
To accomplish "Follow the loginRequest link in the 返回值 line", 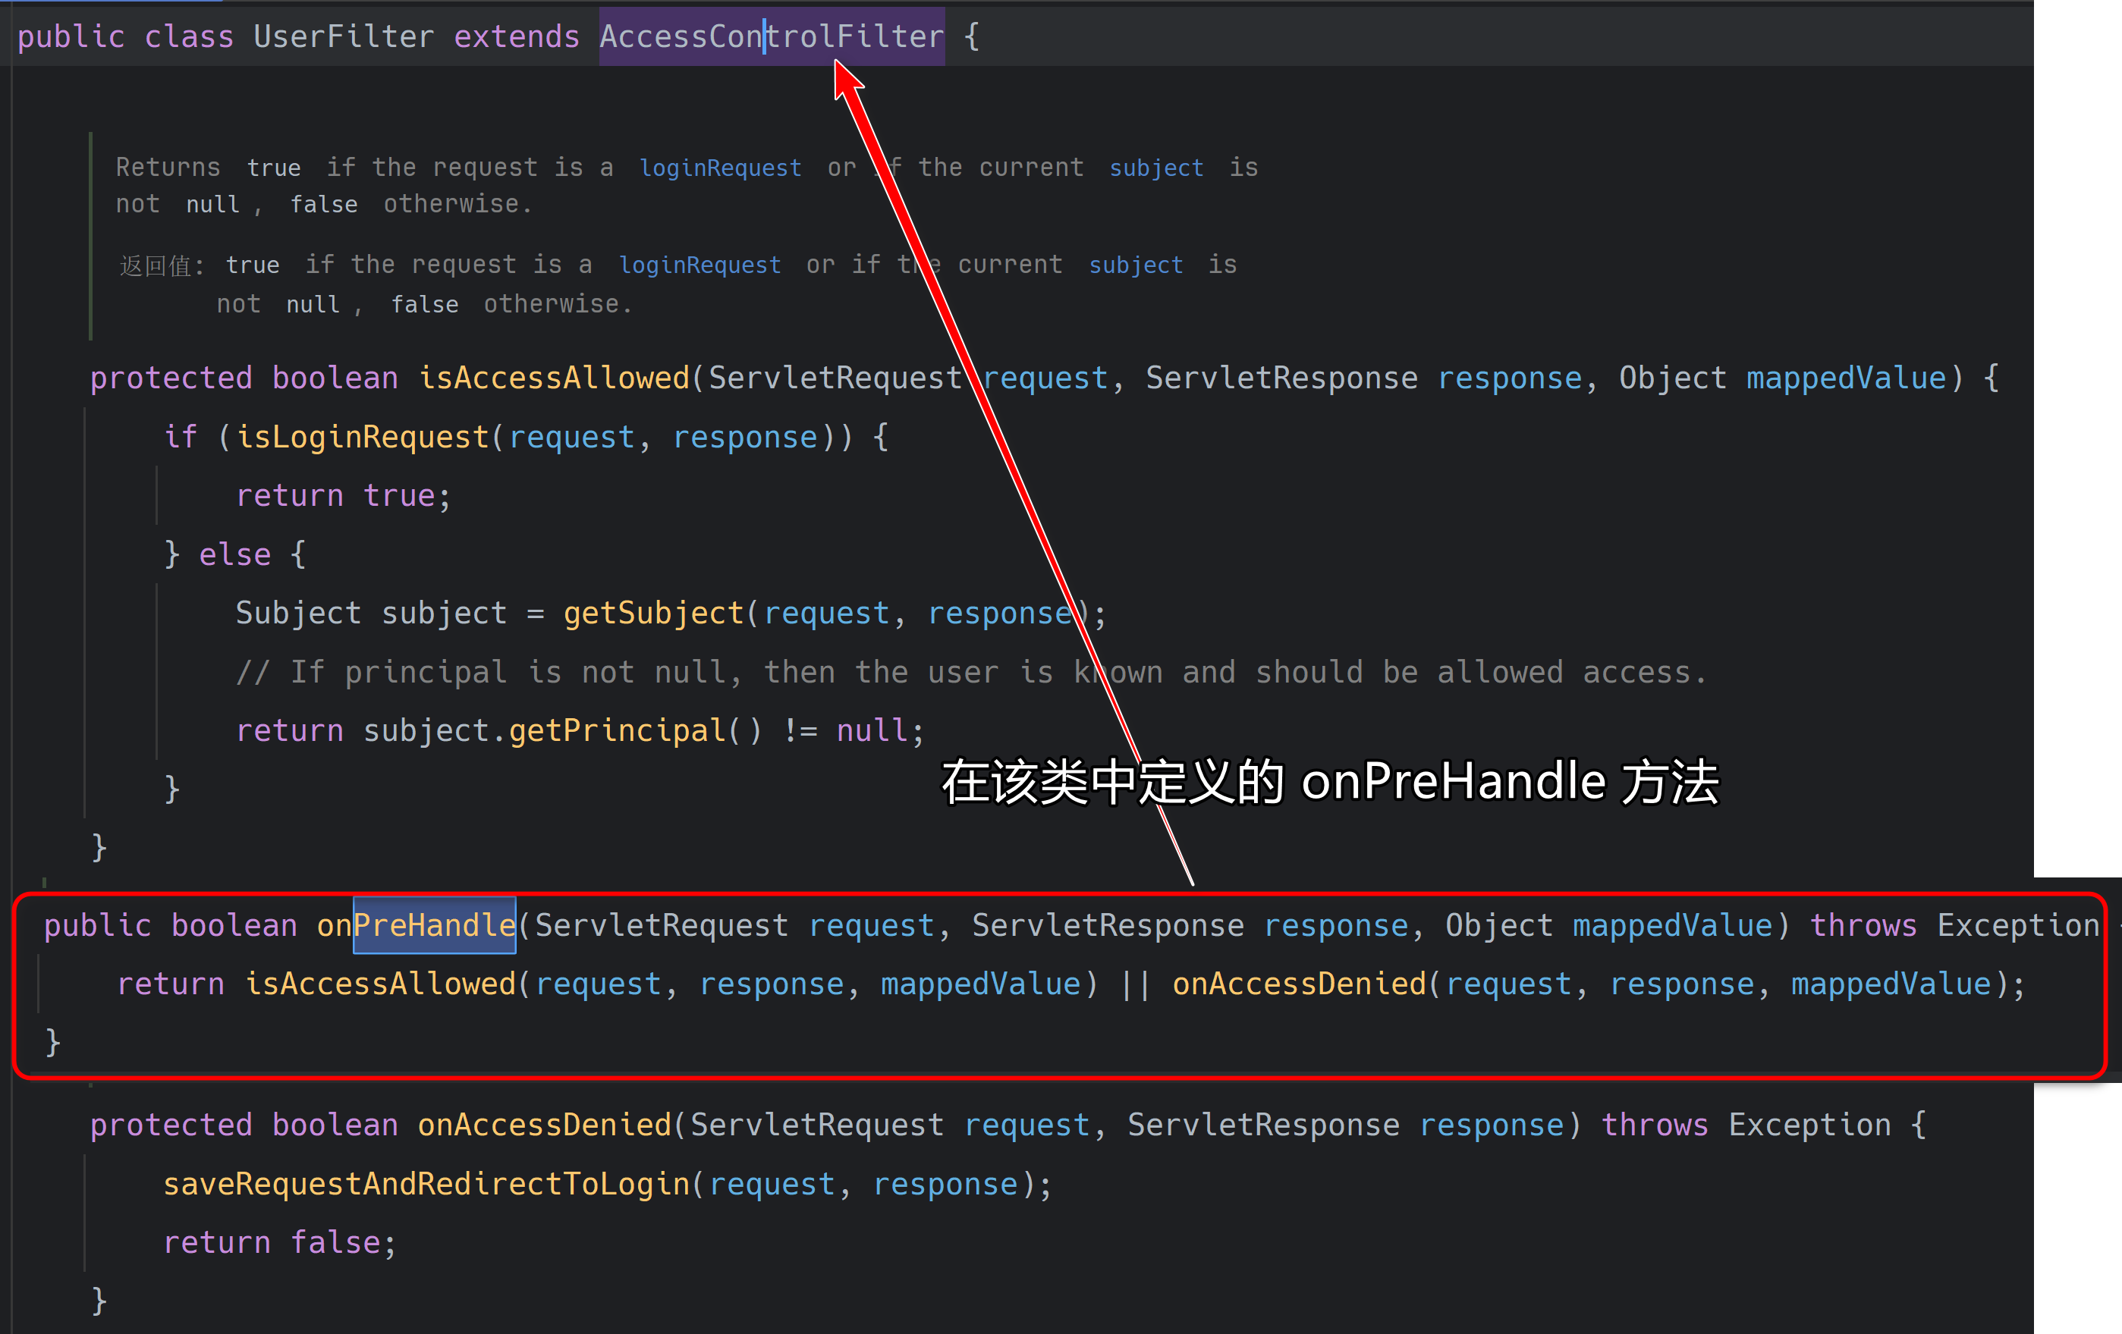I will (699, 265).
